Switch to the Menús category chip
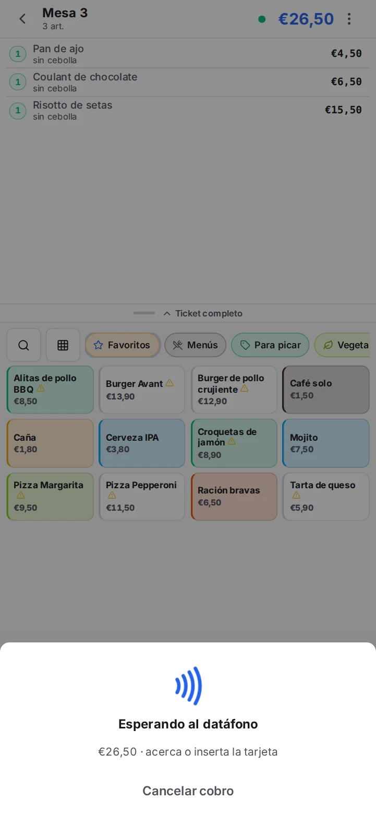376x836 pixels. (x=195, y=345)
